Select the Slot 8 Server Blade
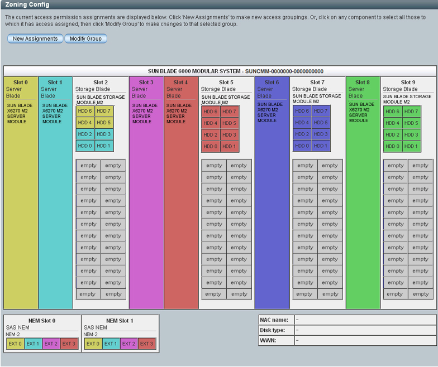This screenshot has height=367, width=438. pyautogui.click(x=363, y=193)
